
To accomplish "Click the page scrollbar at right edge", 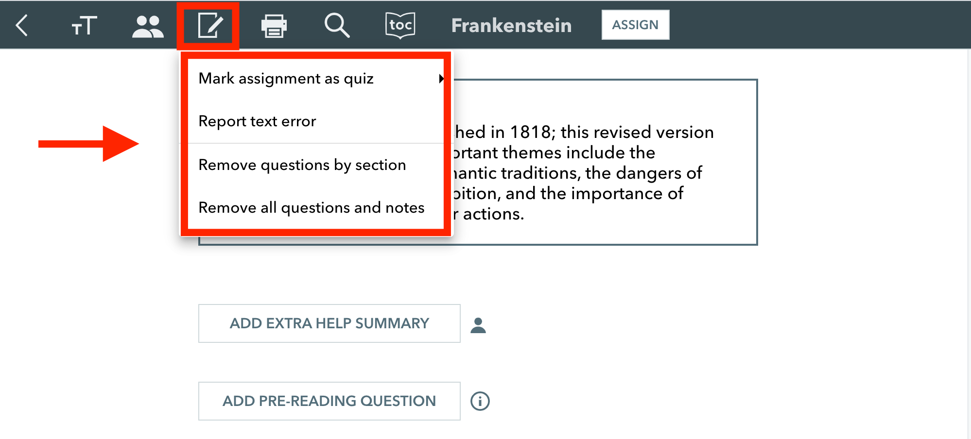I will coord(969,243).
